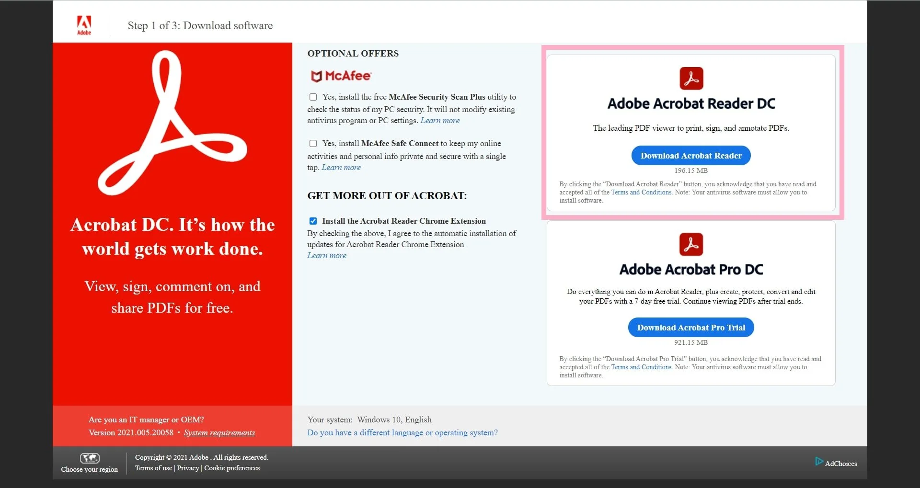Click the Download Acrobat Reader button
This screenshot has width=920, height=488.
(690, 155)
